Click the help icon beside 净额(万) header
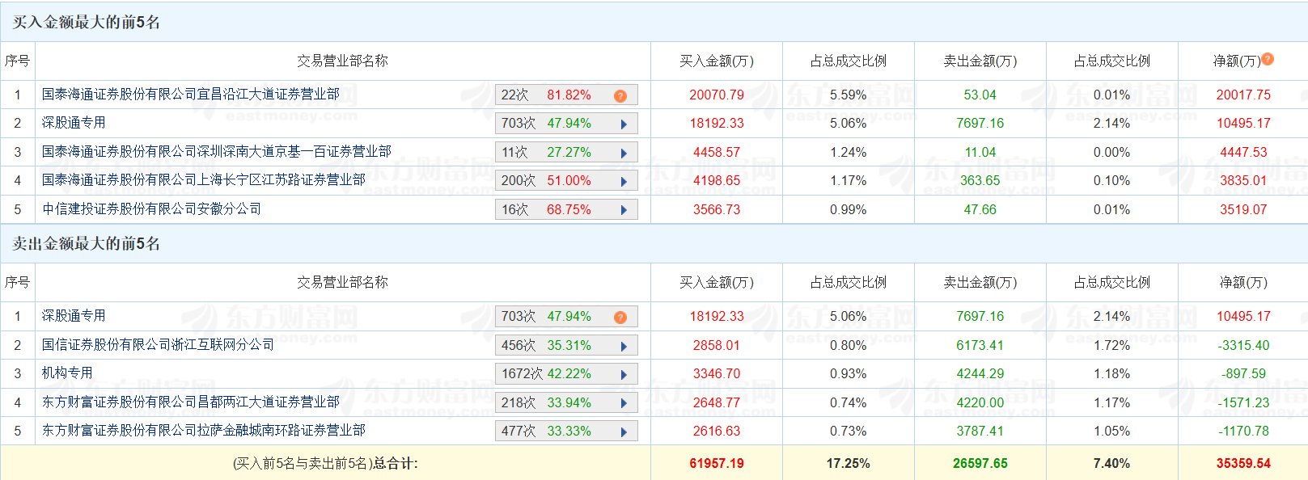Viewport: 1308px width, 480px height. 1268,59
